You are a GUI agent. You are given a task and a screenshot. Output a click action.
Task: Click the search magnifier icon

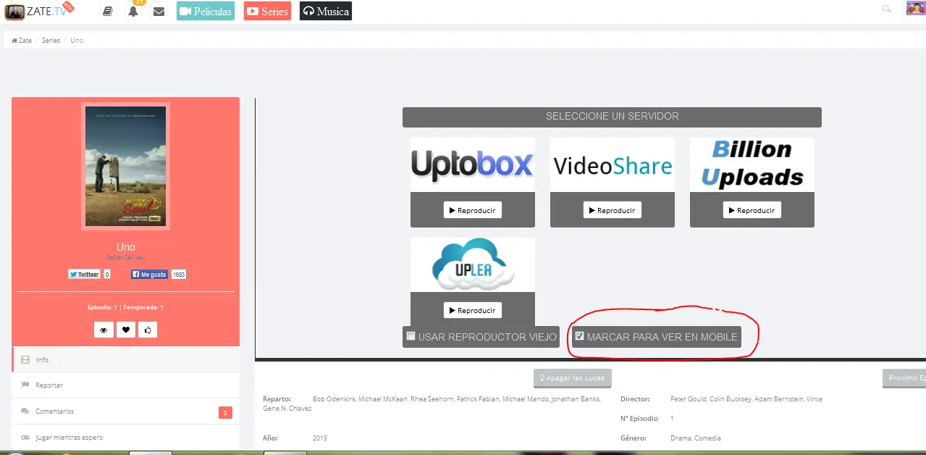[x=886, y=9]
